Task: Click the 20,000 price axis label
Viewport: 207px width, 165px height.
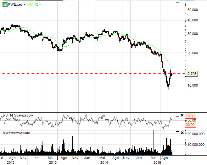Action: tap(193, 53)
